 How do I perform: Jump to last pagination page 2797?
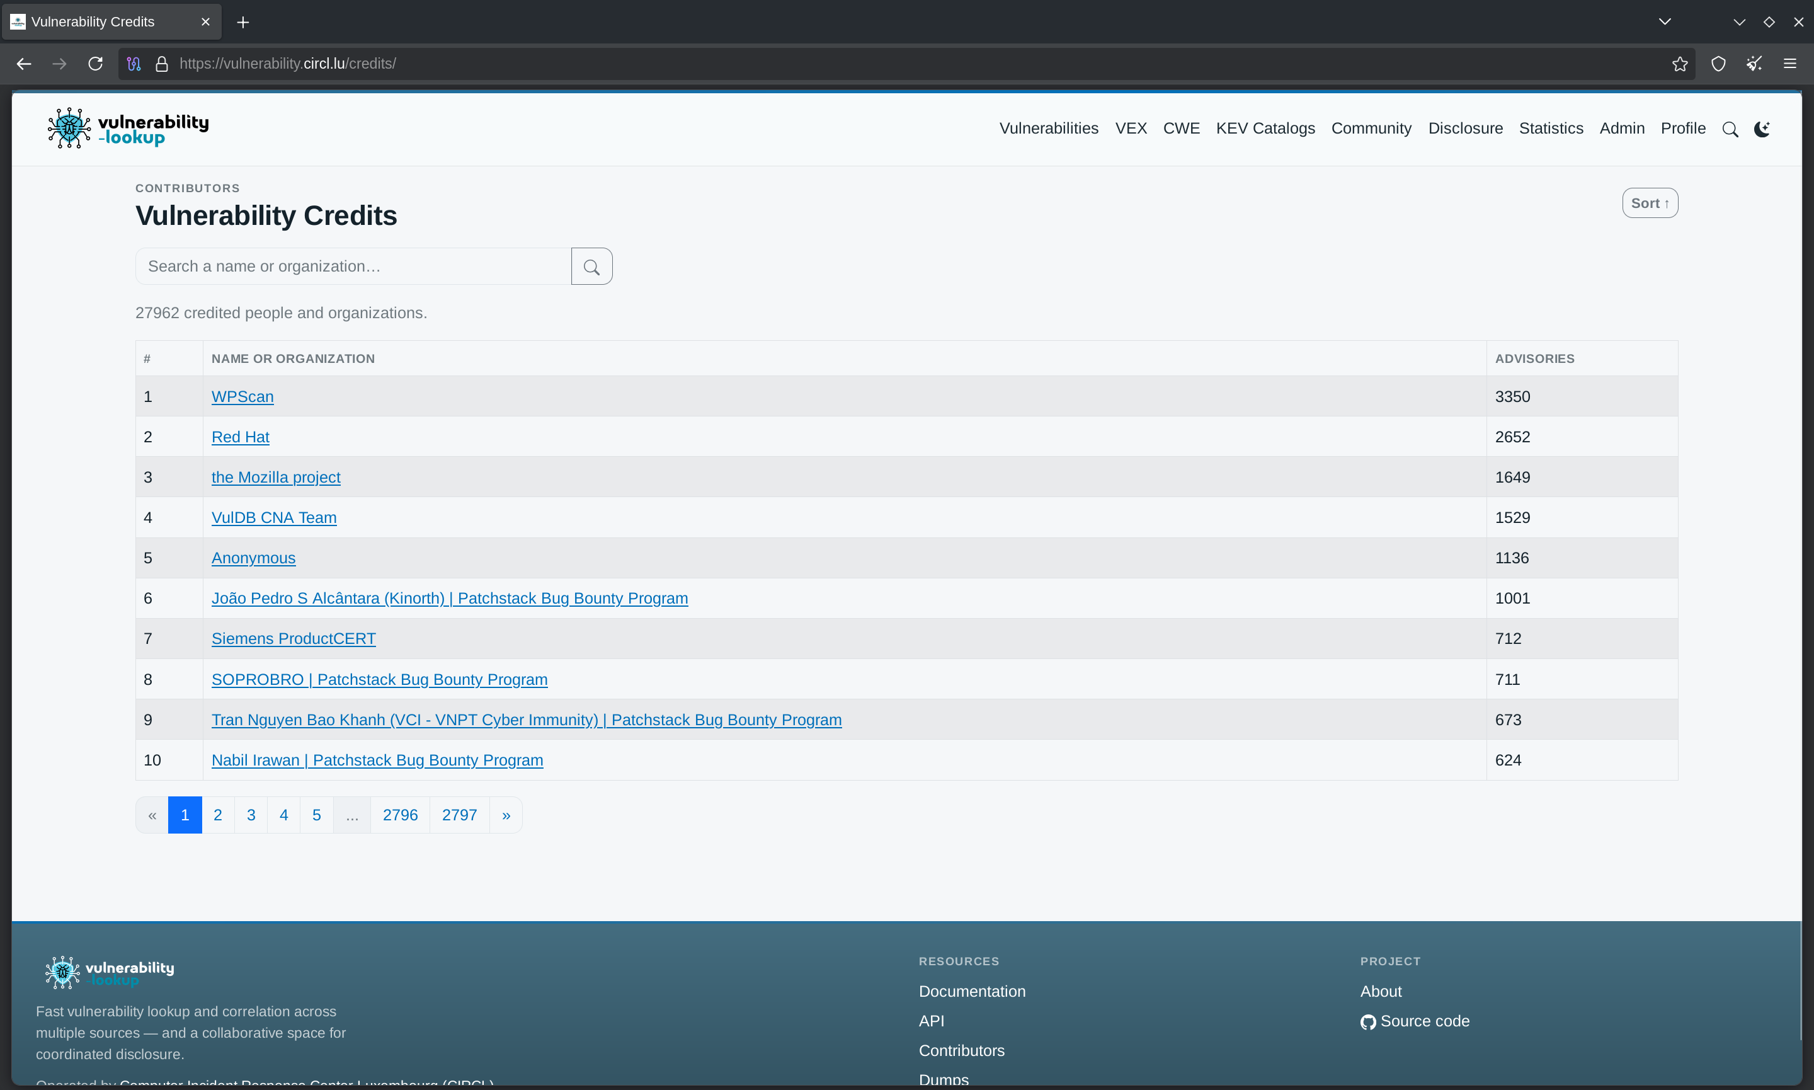coord(460,815)
